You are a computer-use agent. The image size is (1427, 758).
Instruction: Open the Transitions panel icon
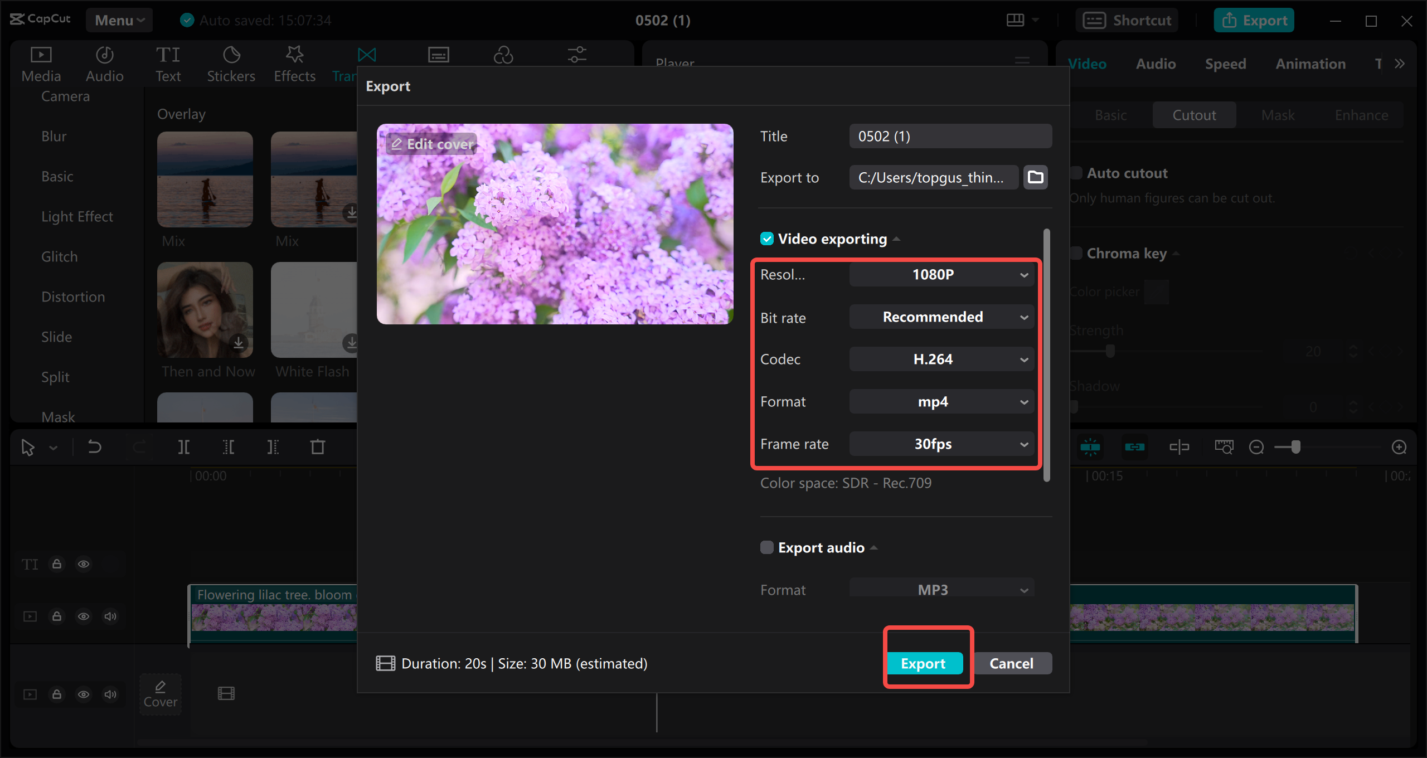click(x=367, y=55)
